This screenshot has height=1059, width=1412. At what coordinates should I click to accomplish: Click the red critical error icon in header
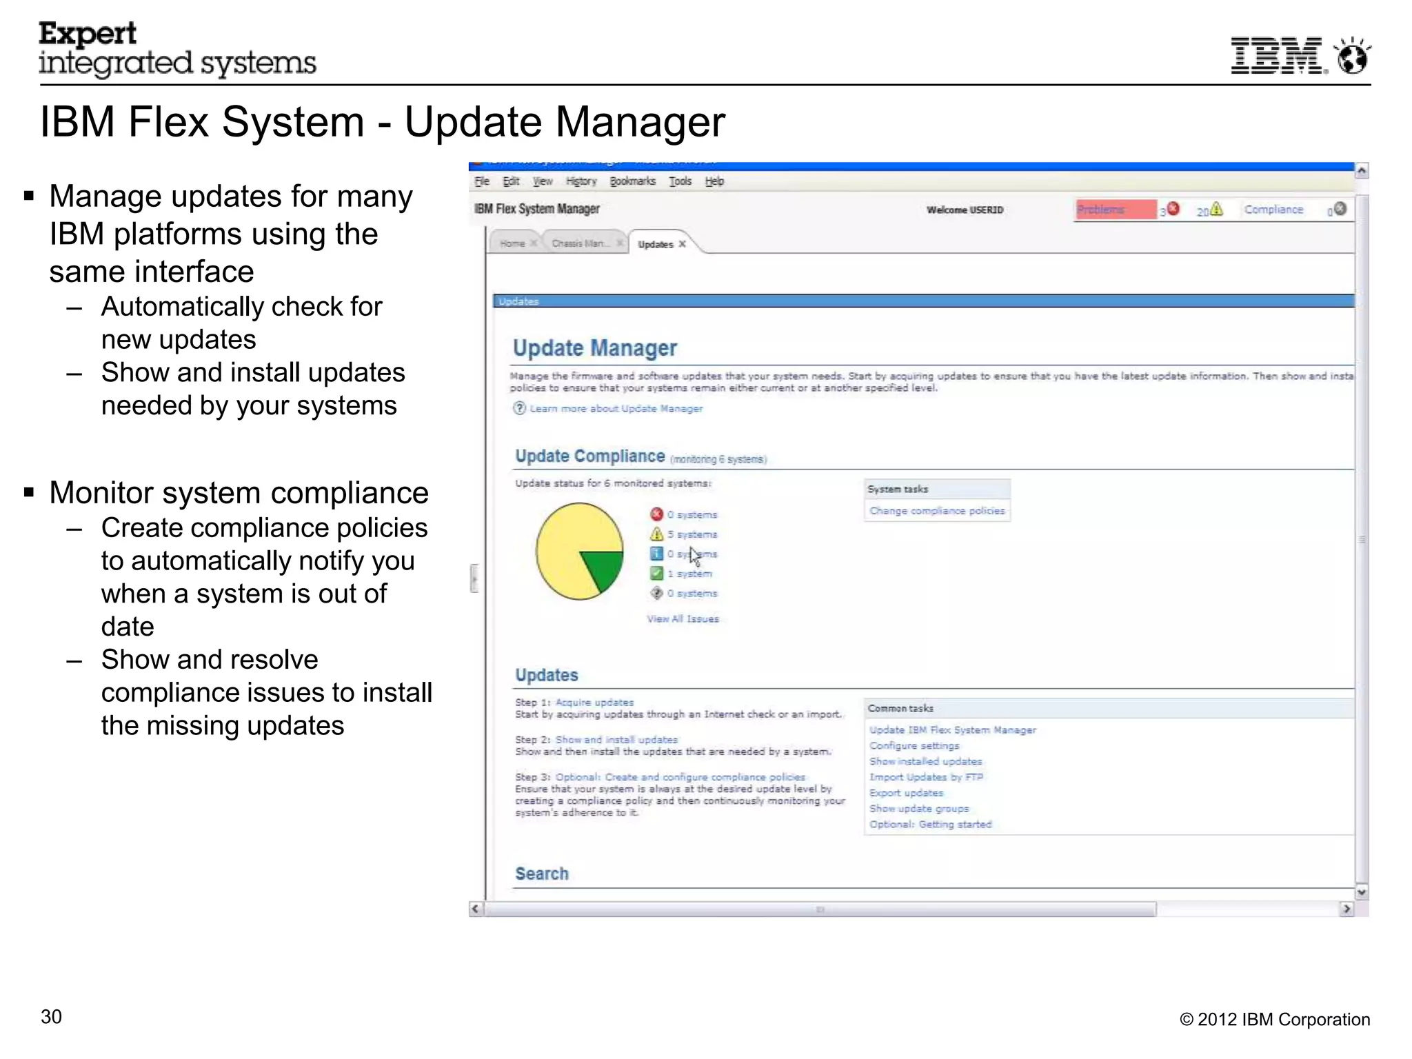tap(1173, 209)
